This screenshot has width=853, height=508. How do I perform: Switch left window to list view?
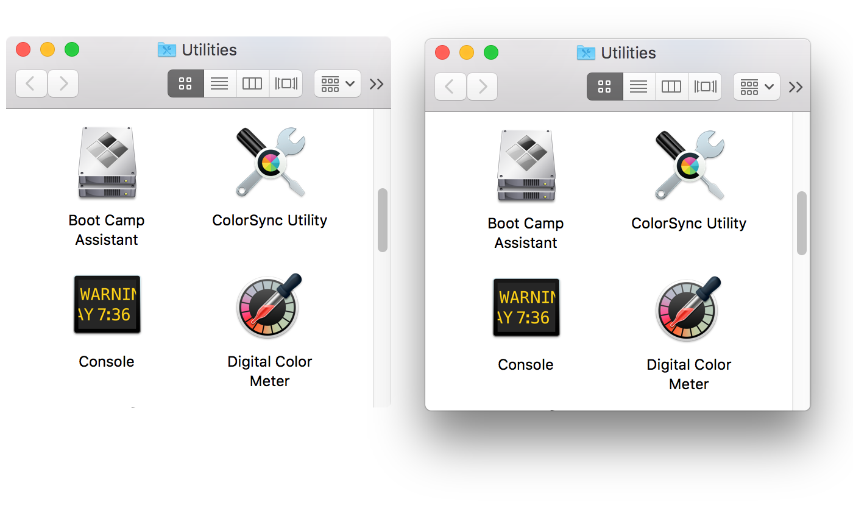(219, 83)
